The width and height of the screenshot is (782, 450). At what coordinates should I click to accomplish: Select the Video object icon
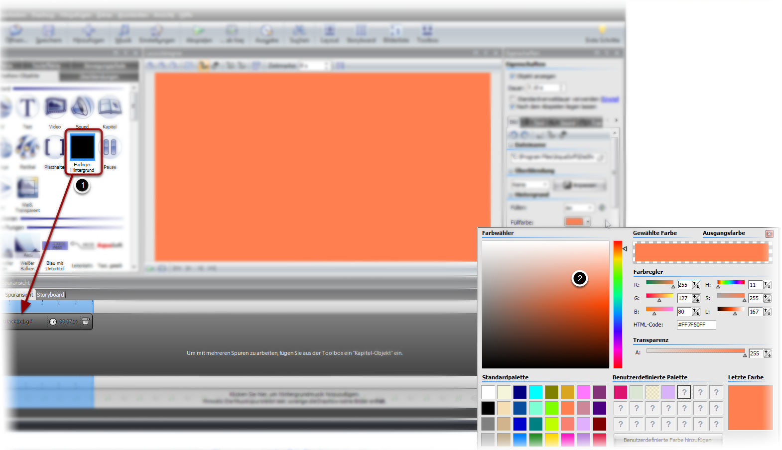pos(55,108)
